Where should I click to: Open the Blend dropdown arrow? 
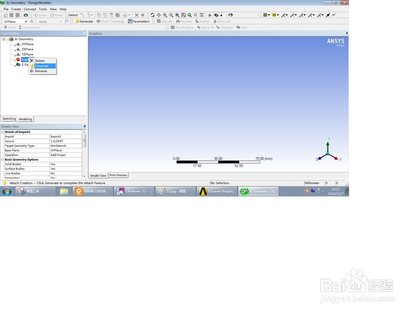(212, 28)
